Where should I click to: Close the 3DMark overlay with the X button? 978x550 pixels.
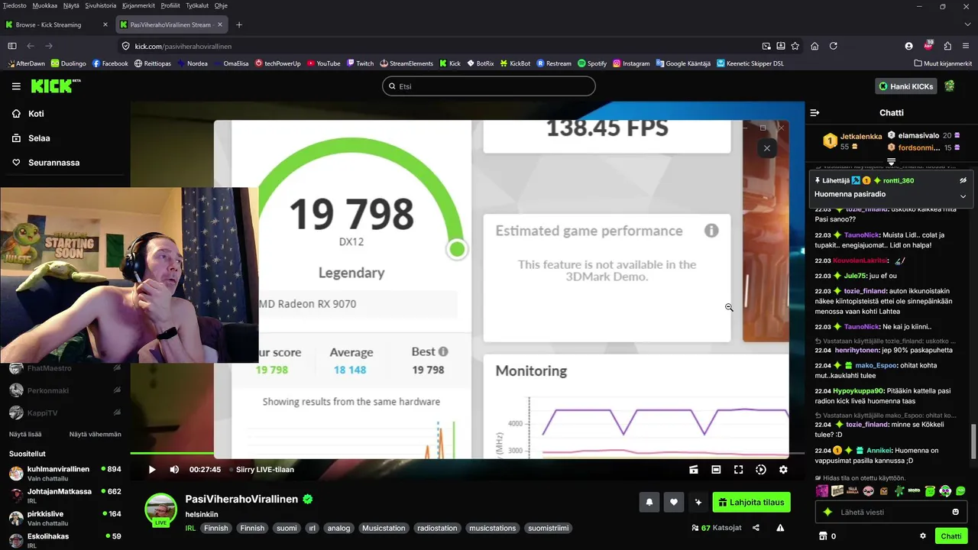pos(766,148)
